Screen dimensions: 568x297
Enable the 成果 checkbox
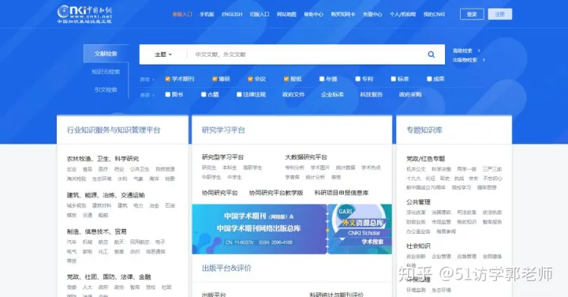point(429,79)
